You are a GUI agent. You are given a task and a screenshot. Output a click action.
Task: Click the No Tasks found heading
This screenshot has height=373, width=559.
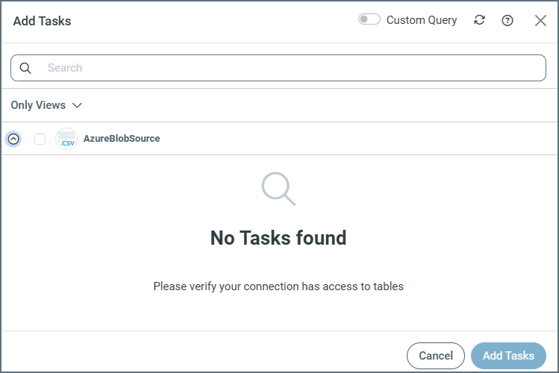coord(278,238)
